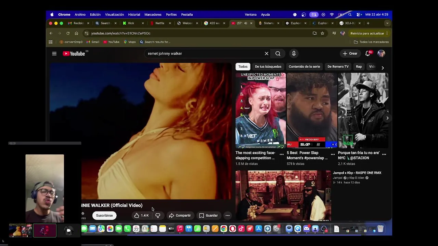This screenshot has height=246, width=438.
Task: Open Music app in Dock
Action: [180, 229]
